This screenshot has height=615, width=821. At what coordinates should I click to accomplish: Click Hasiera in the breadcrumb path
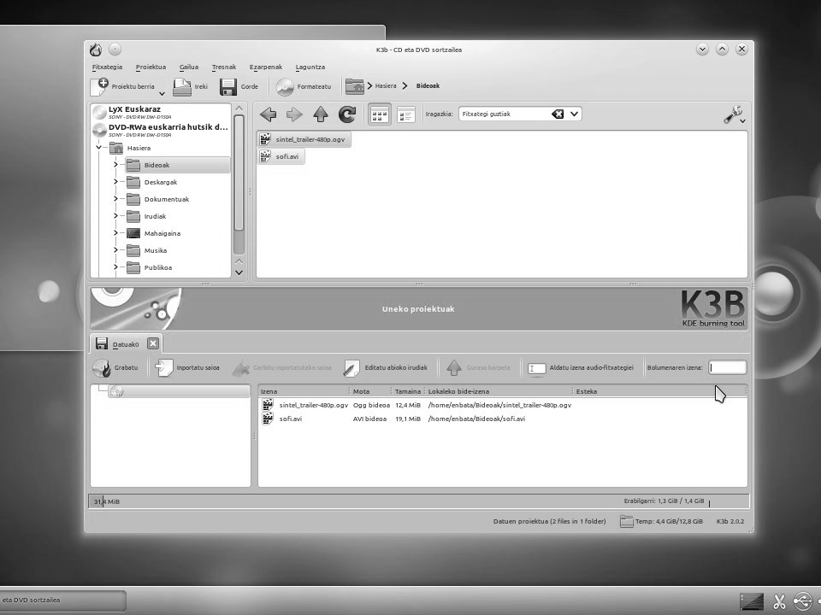point(386,85)
